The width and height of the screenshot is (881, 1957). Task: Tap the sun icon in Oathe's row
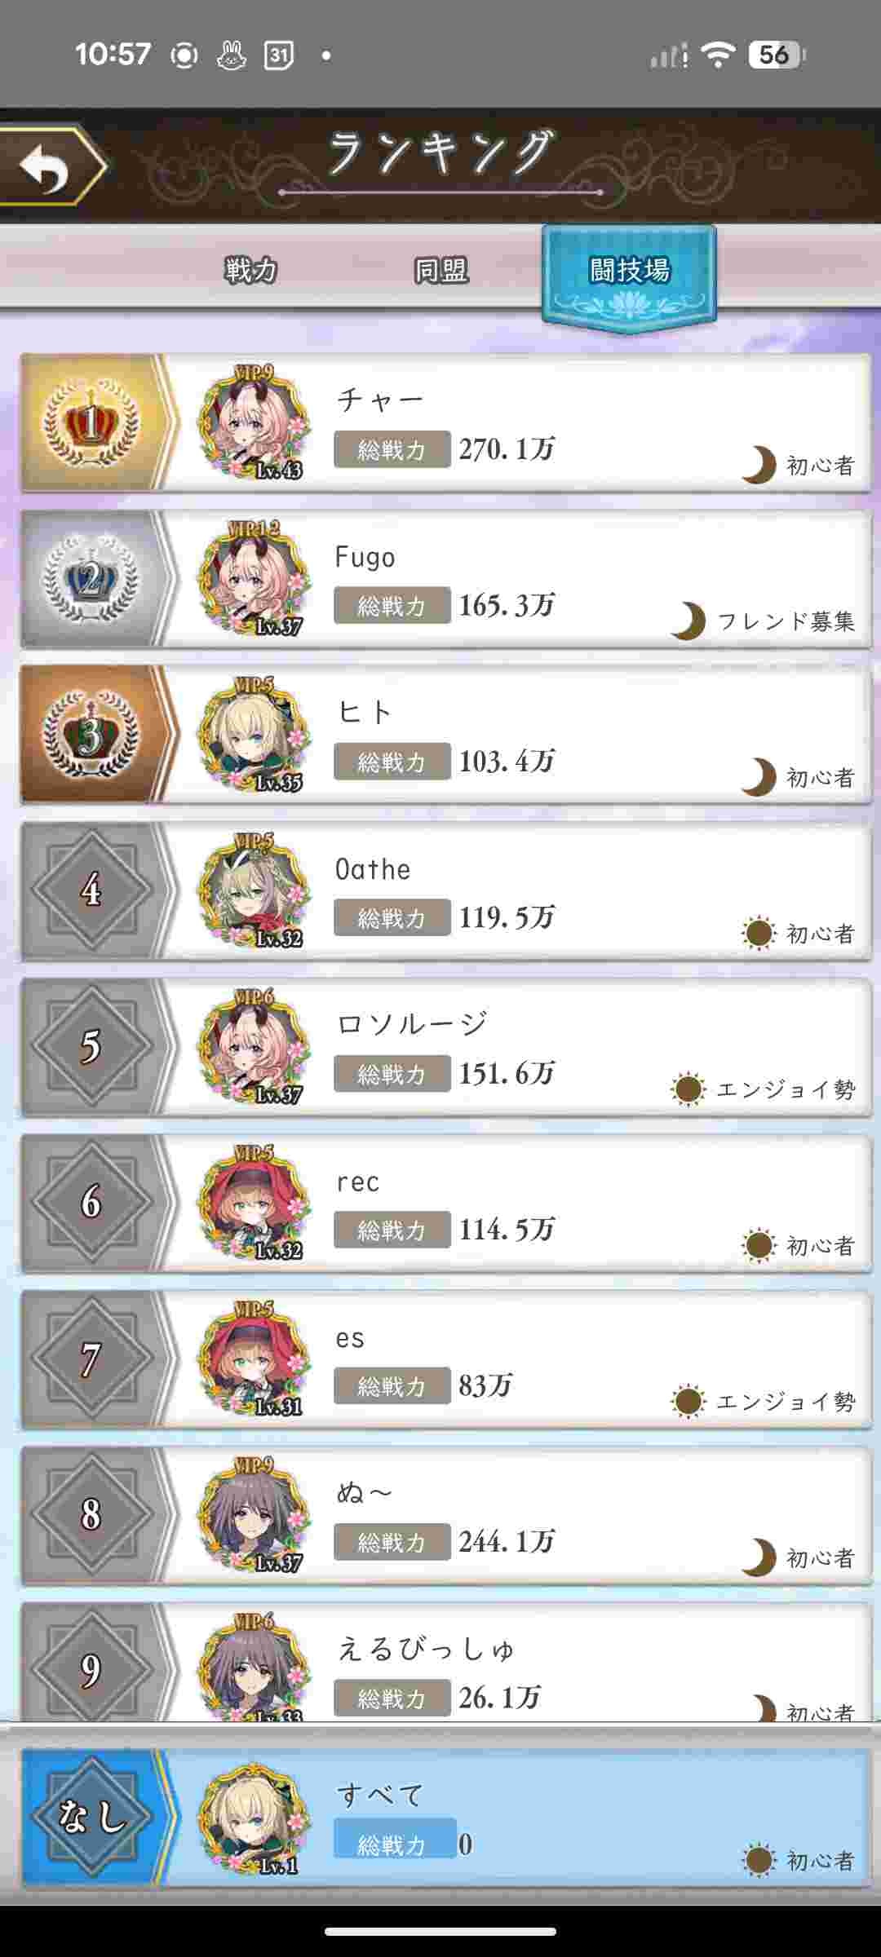coord(759,934)
